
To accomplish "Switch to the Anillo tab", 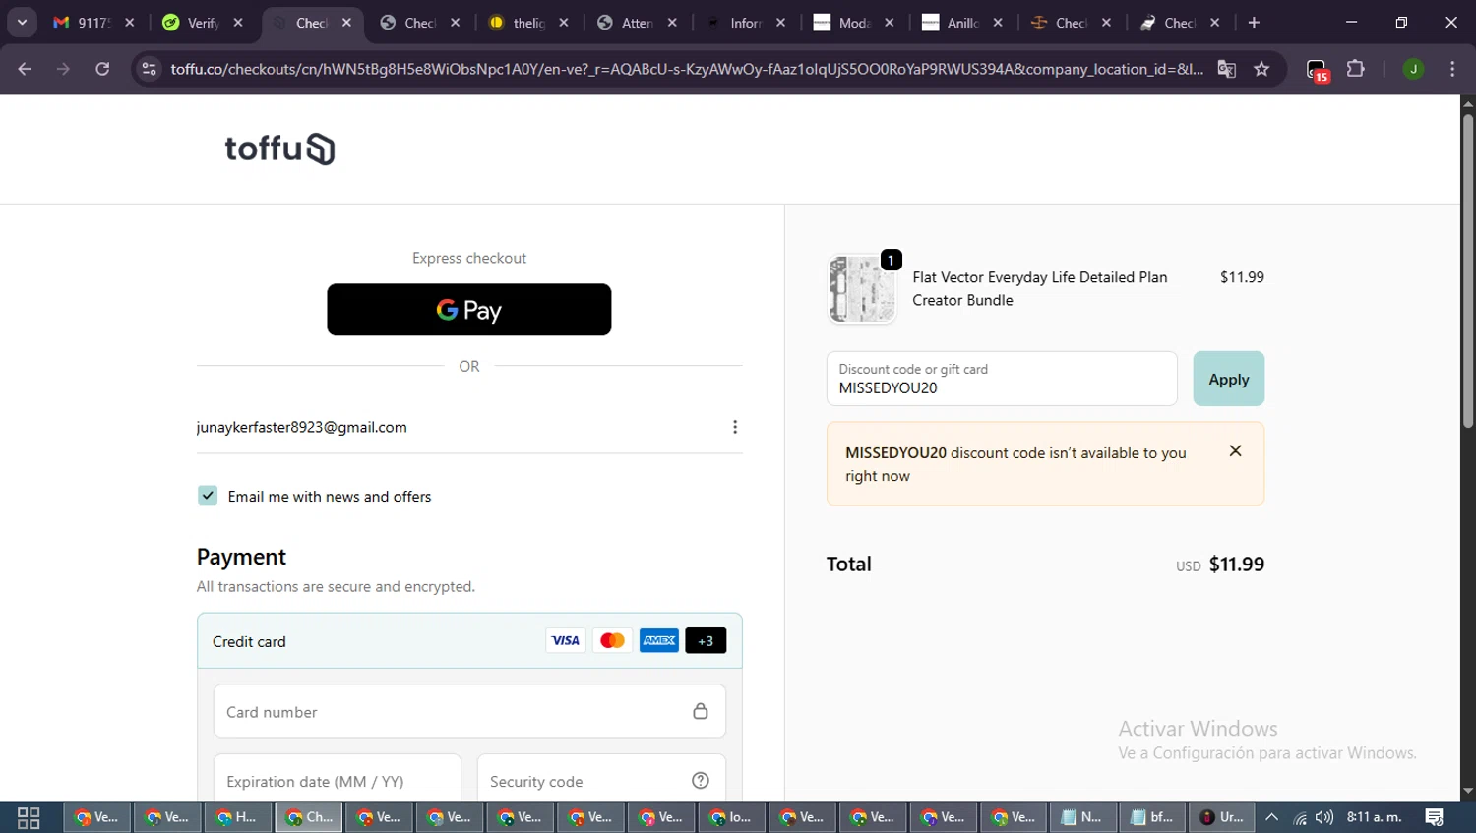I will coord(953,23).
